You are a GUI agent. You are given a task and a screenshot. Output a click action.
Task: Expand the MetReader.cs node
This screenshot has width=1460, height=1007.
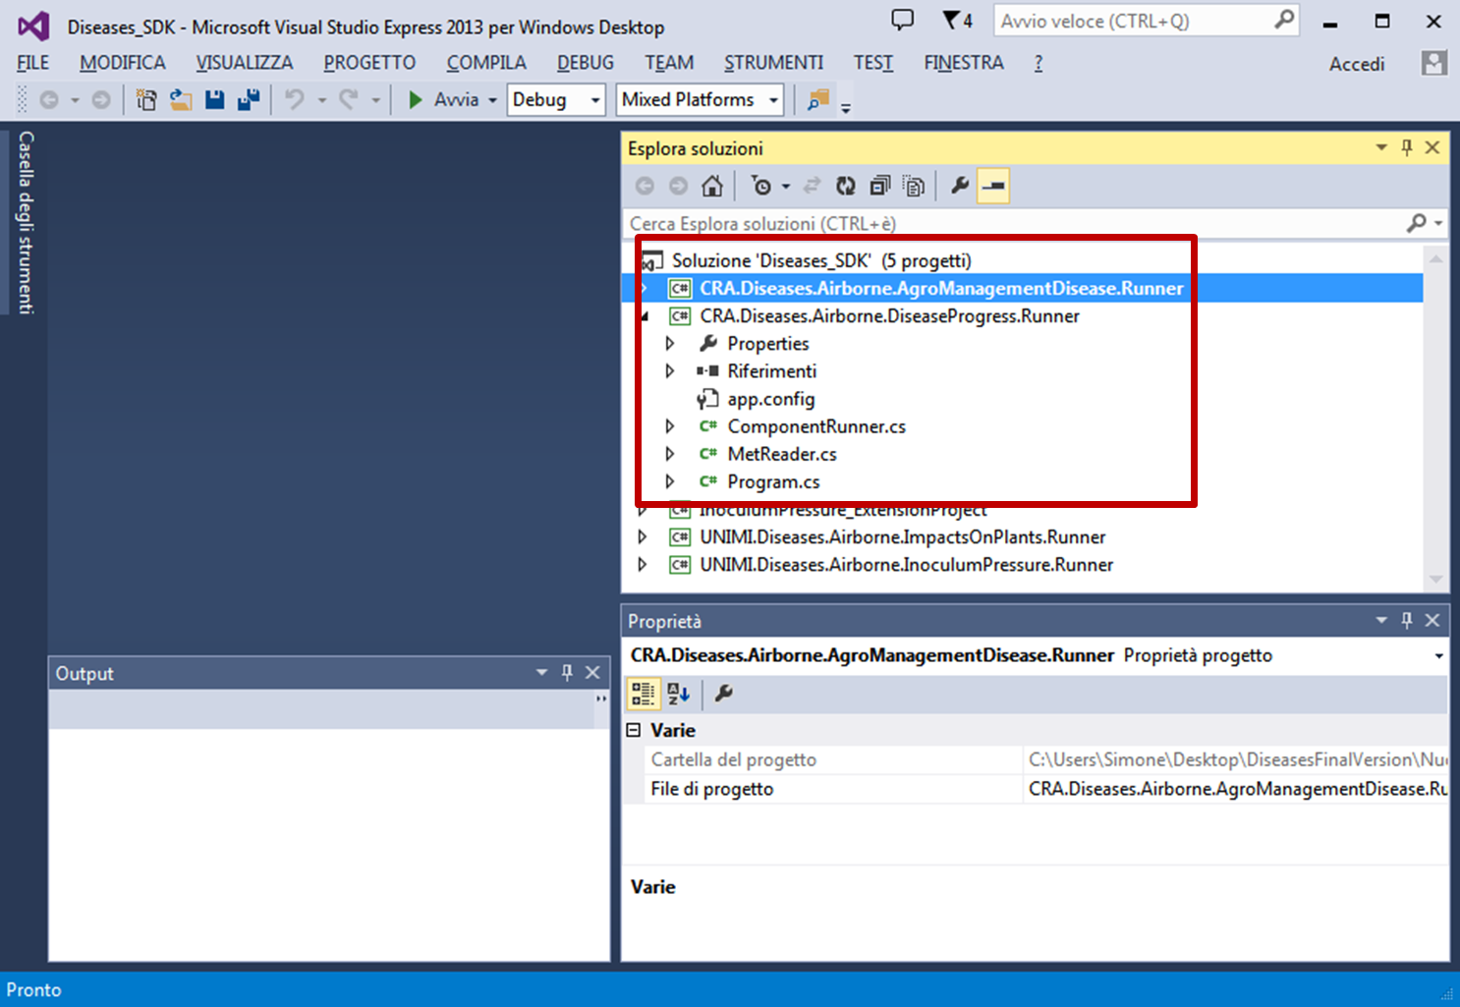pyautogui.click(x=670, y=454)
